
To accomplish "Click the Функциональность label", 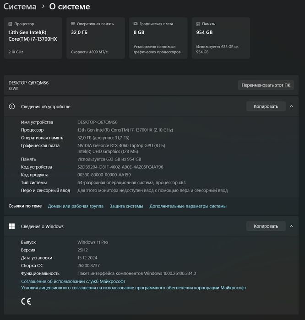I will coord(40,273).
